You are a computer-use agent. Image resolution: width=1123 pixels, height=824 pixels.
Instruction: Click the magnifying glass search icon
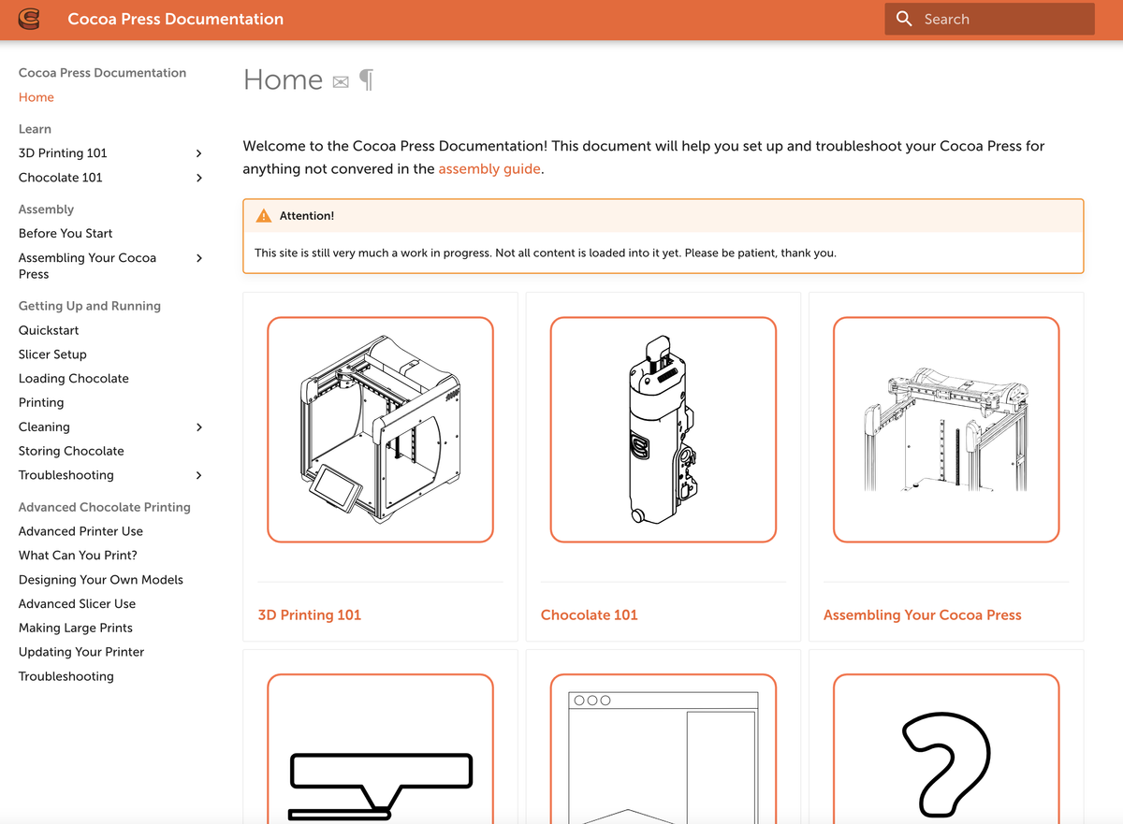click(x=904, y=19)
